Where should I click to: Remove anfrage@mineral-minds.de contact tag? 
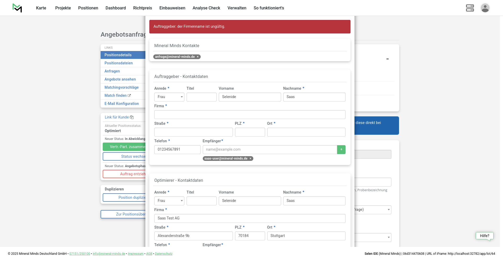(198, 57)
